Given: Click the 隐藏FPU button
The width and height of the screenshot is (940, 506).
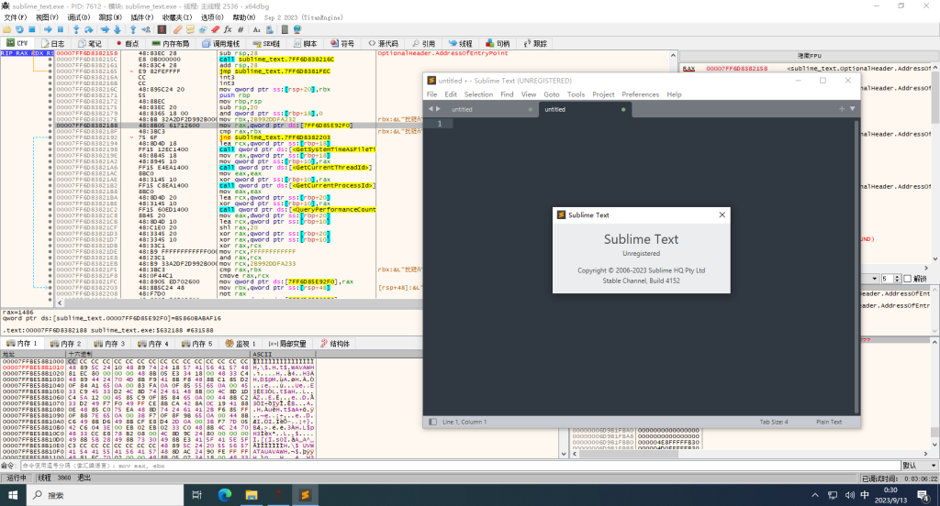Looking at the screenshot, I should coord(810,56).
